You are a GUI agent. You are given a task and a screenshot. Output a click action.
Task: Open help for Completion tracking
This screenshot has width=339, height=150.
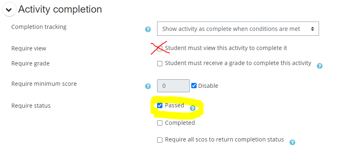tap(148, 29)
